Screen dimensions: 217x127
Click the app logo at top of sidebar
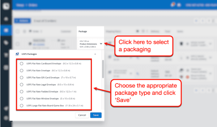click(x=6, y=6)
